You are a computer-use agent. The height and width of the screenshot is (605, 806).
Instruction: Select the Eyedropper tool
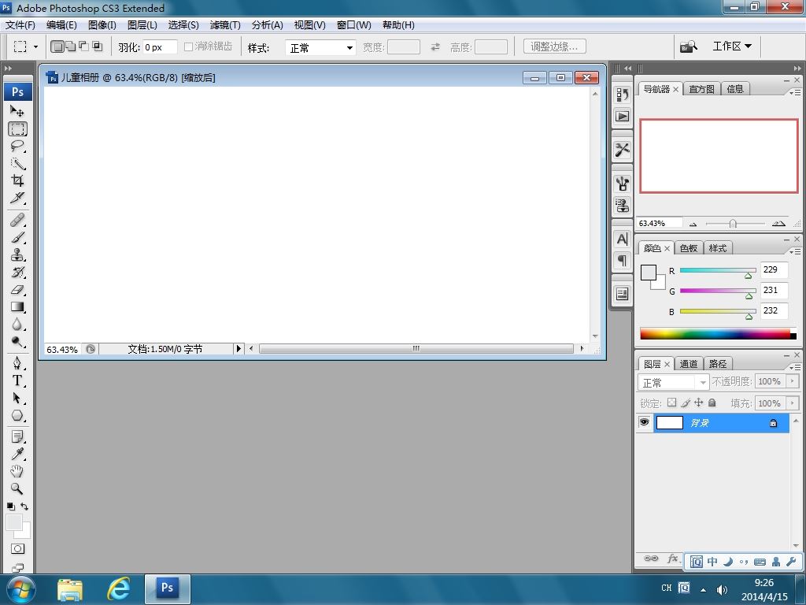coord(17,454)
